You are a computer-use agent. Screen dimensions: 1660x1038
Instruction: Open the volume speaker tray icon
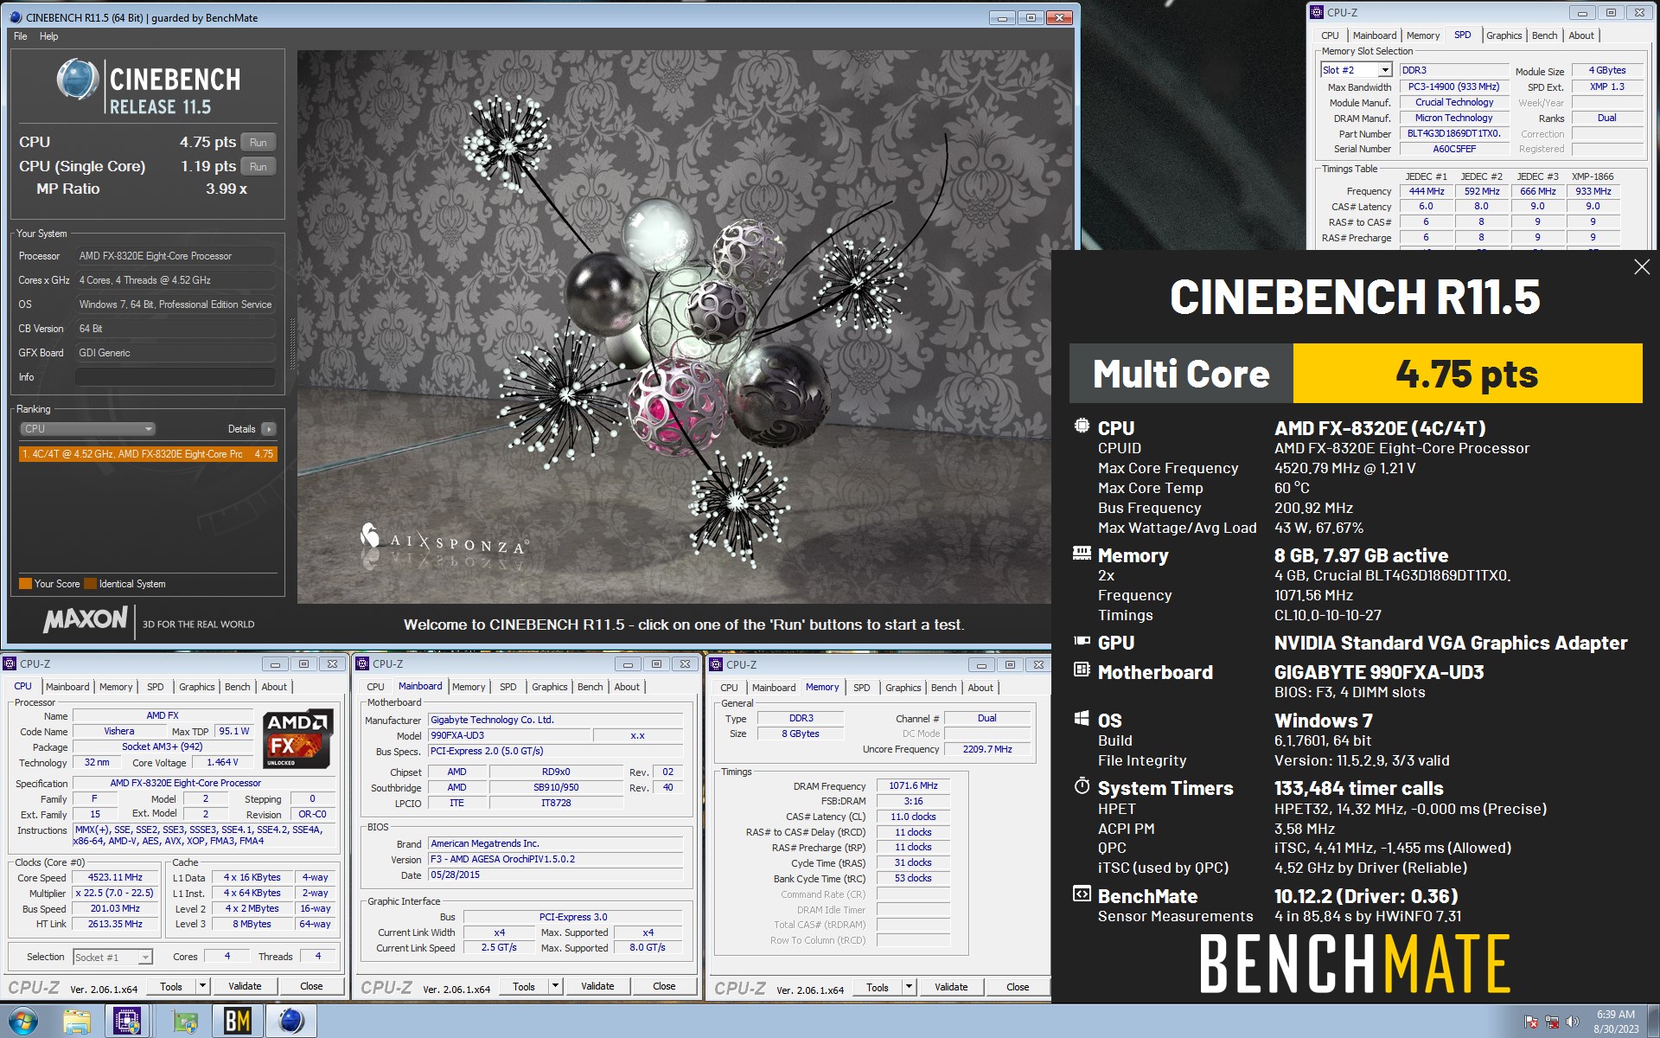tap(1573, 1022)
